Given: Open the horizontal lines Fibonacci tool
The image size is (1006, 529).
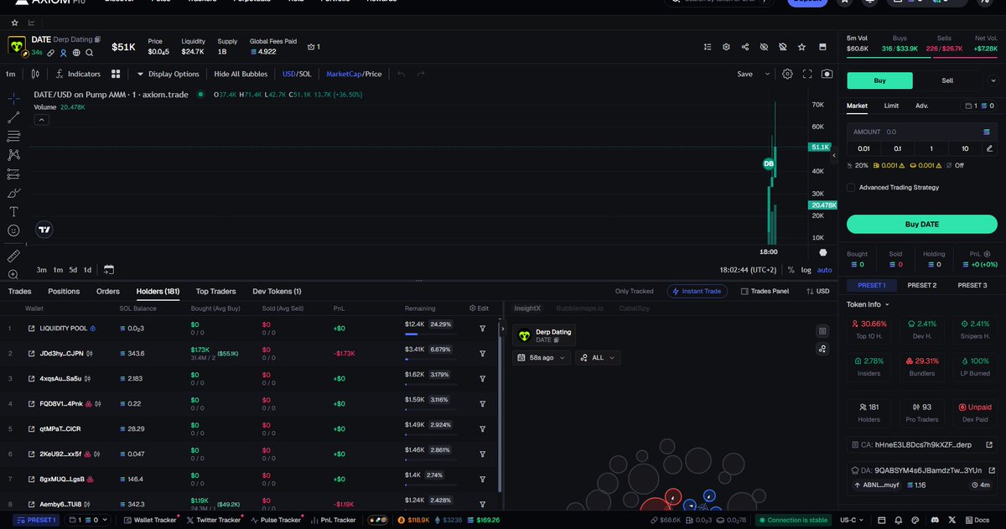Looking at the screenshot, I should pyautogui.click(x=13, y=136).
